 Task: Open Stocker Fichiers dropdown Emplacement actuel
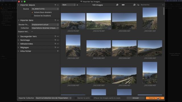(45, 25)
